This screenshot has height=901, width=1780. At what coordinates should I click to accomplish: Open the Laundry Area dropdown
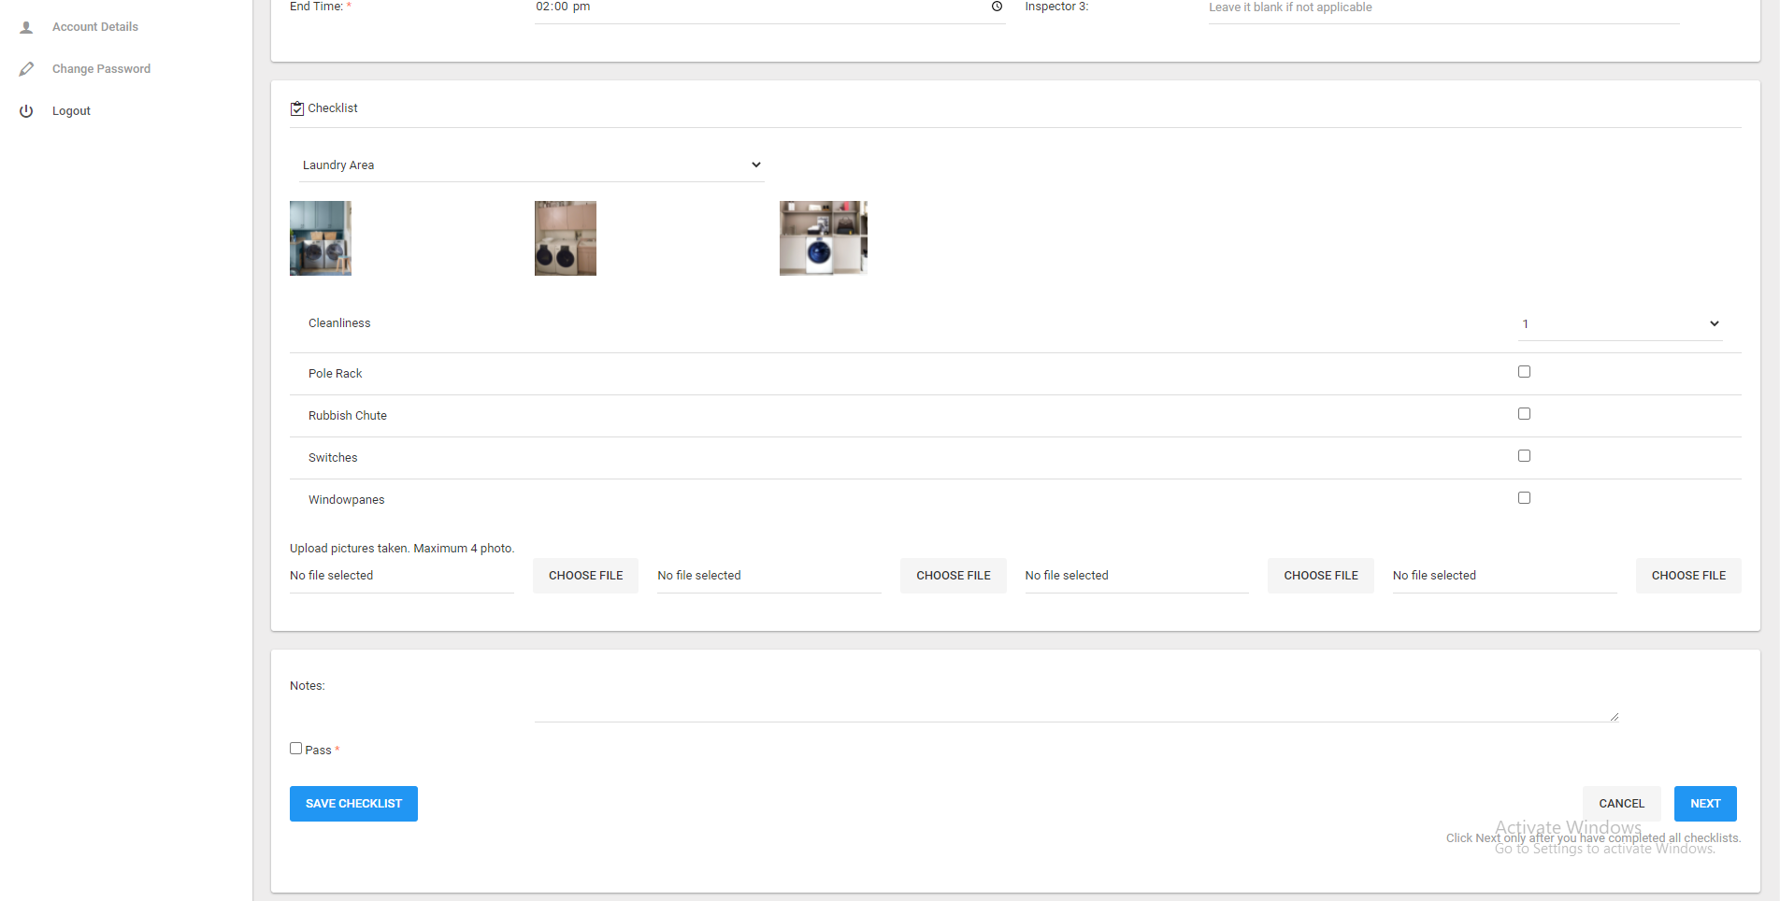(531, 165)
